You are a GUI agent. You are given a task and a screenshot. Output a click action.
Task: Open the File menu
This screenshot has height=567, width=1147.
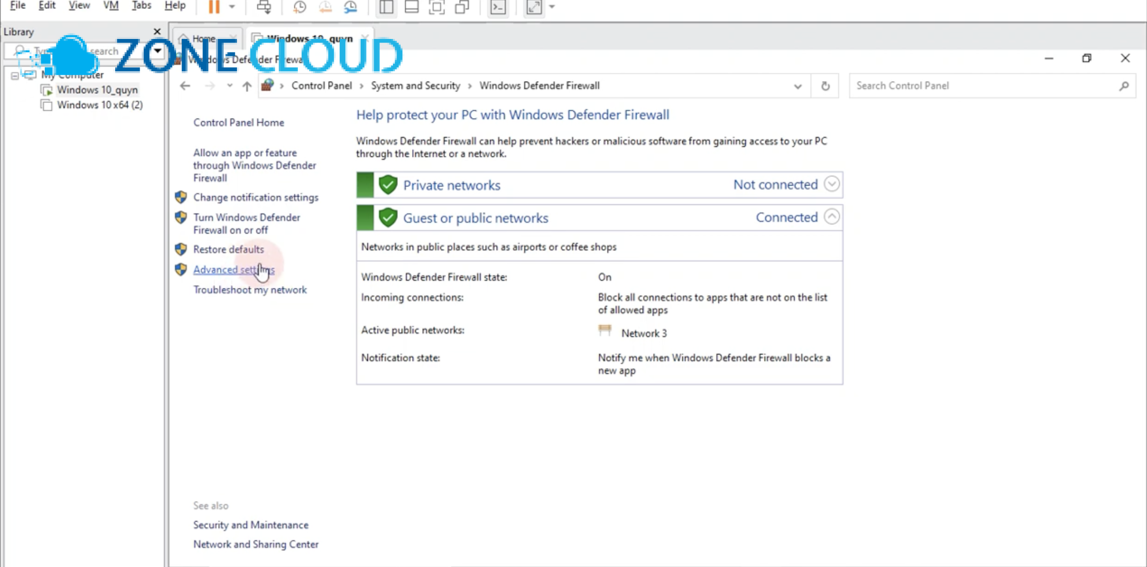coord(17,5)
